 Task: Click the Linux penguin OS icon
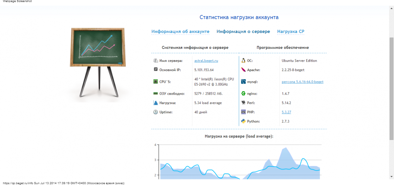(243, 60)
